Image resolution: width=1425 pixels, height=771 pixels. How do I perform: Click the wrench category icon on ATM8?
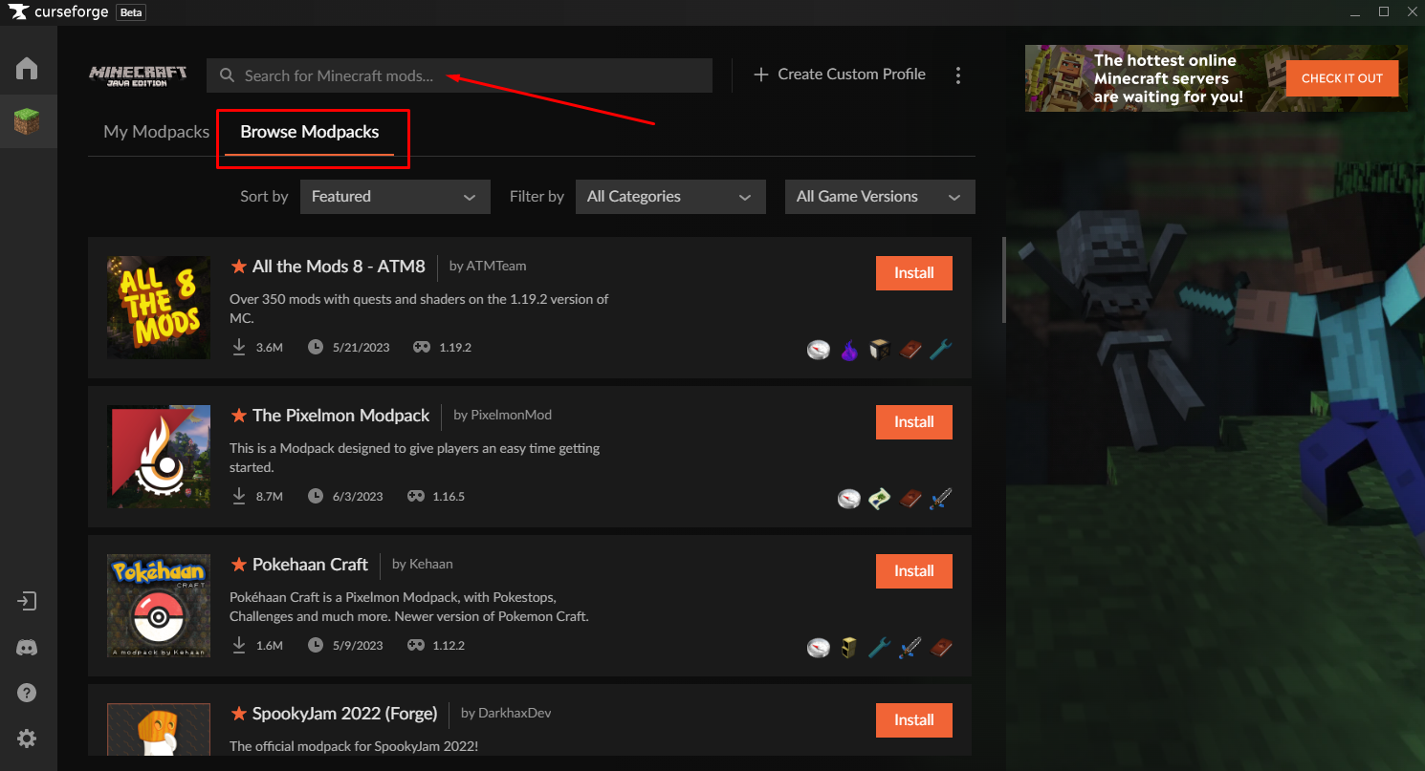(x=941, y=350)
